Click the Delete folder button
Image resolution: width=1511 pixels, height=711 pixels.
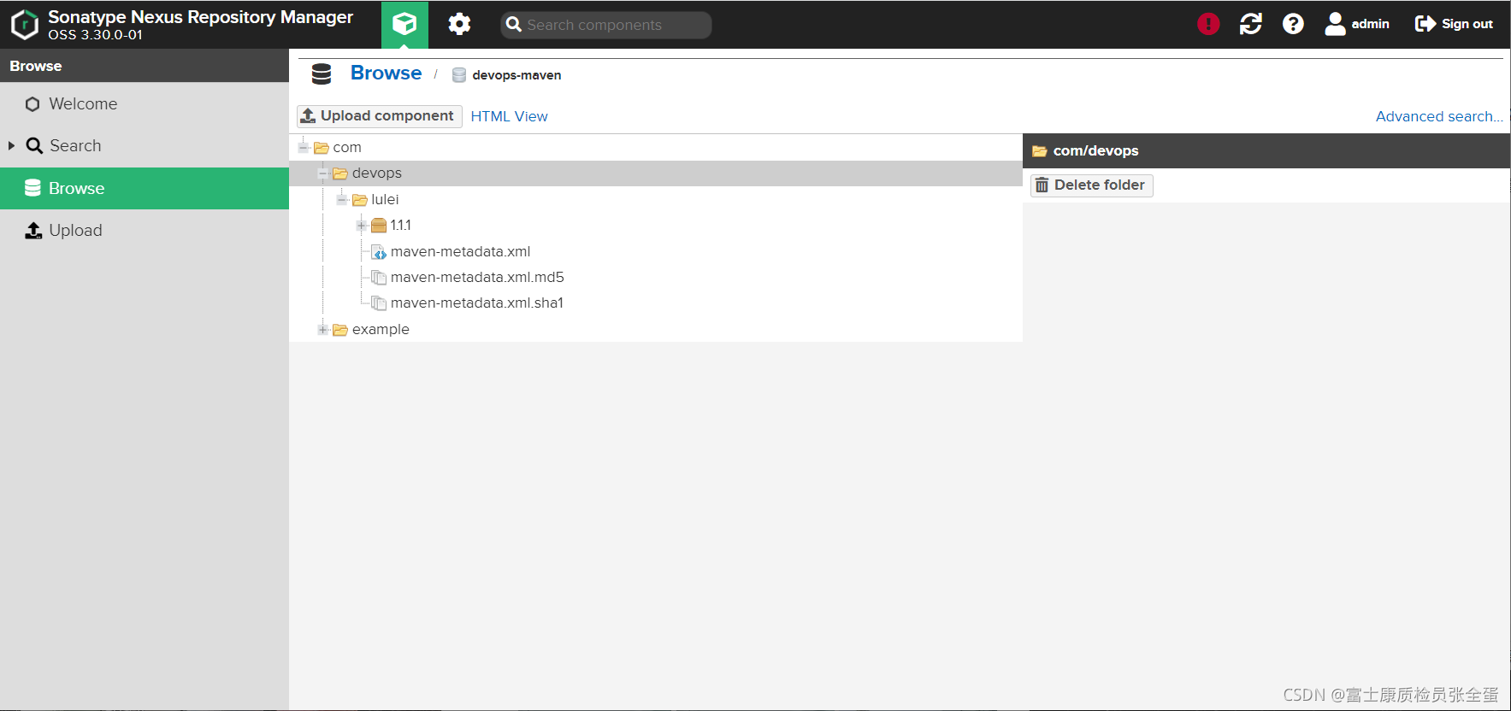click(x=1091, y=185)
